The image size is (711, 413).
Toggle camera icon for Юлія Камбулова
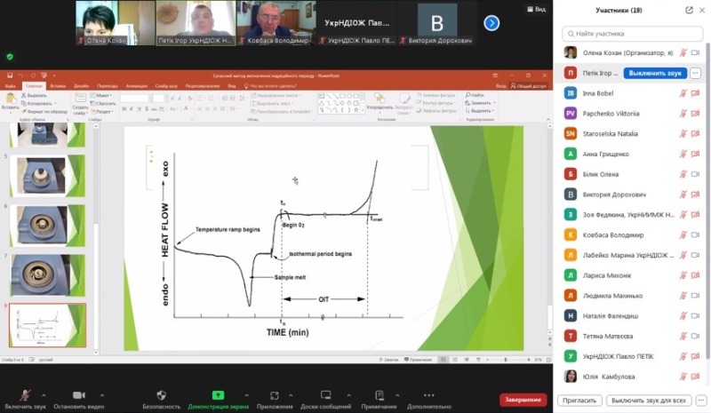tap(695, 377)
